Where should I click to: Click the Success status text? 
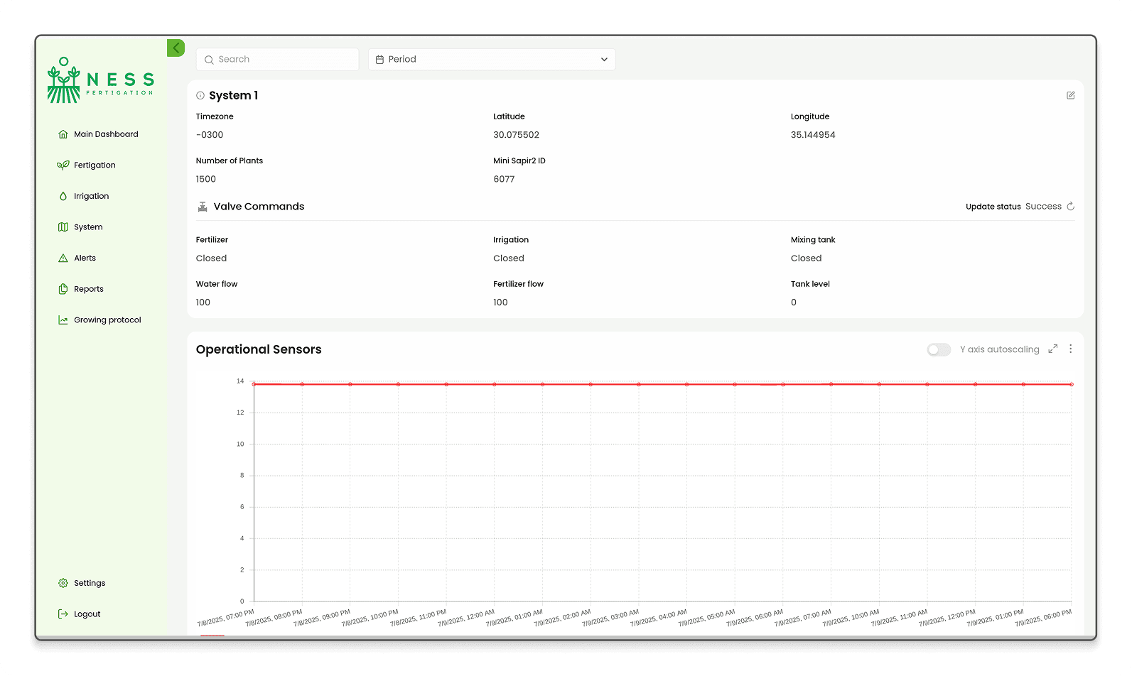1043,207
